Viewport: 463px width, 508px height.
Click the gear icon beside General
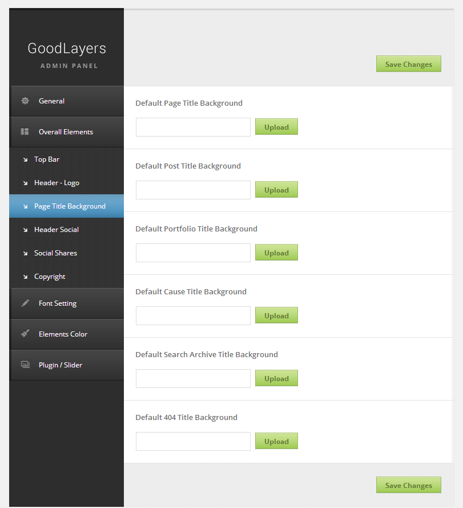click(25, 101)
